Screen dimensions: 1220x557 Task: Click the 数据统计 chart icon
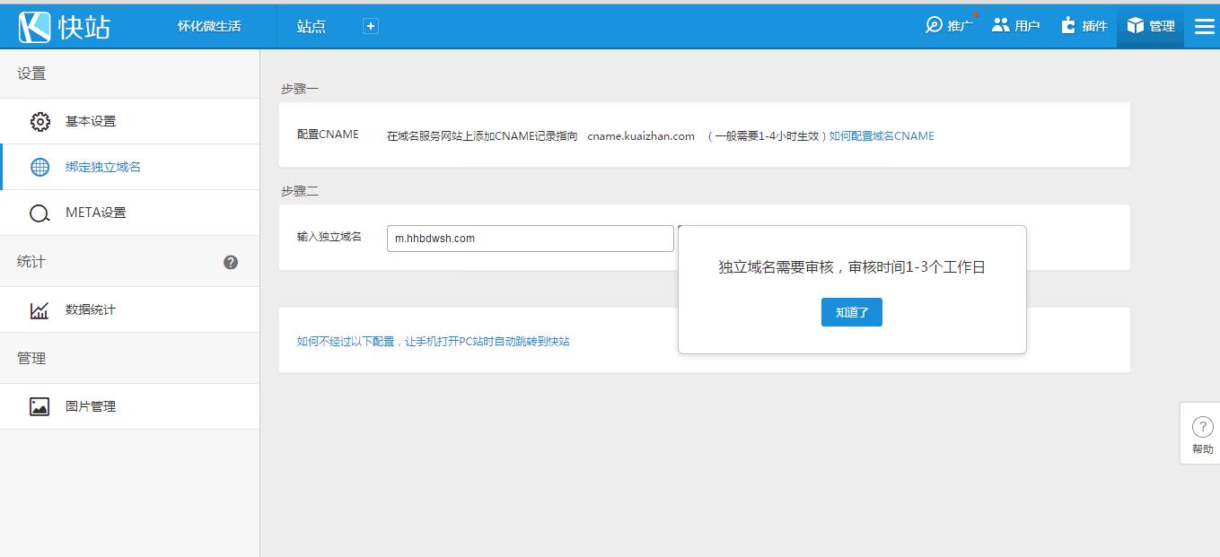click(40, 309)
